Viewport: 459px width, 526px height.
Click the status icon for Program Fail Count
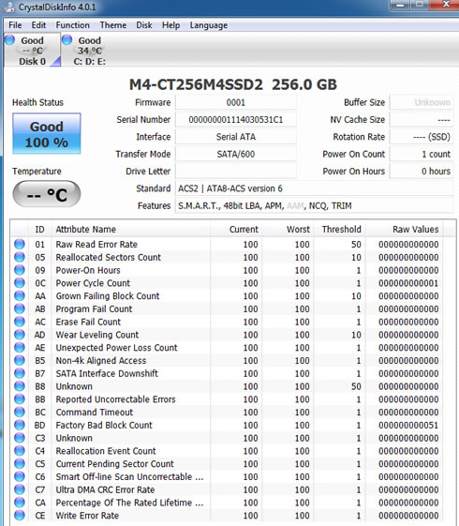click(x=20, y=309)
